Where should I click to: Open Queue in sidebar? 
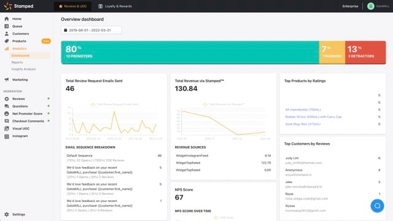[x=17, y=26]
